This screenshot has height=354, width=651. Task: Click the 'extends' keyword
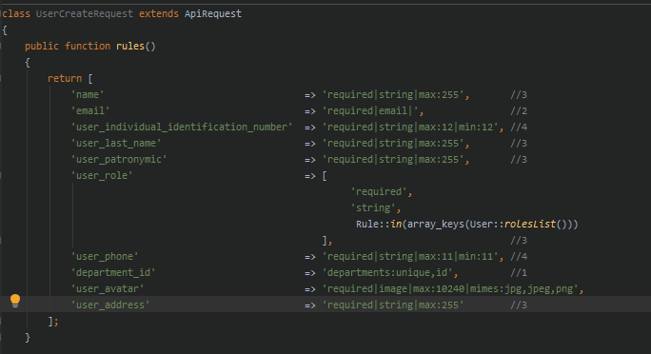coord(159,13)
